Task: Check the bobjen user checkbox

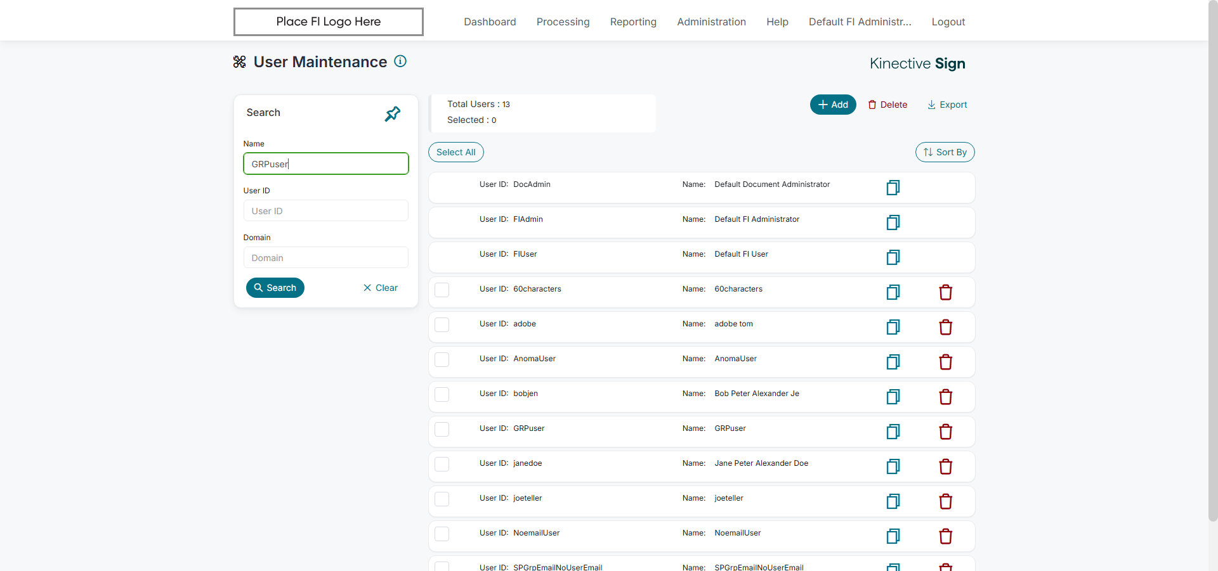Action: coord(442,394)
